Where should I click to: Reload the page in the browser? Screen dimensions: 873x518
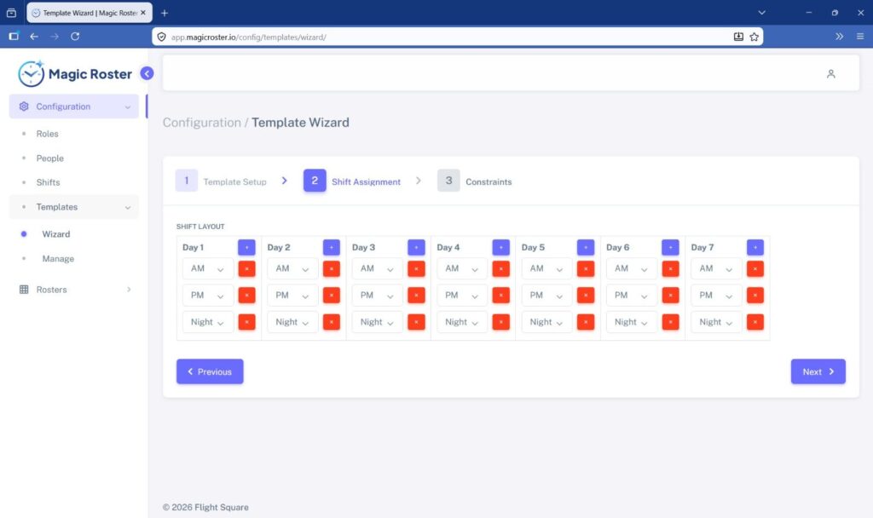point(75,36)
